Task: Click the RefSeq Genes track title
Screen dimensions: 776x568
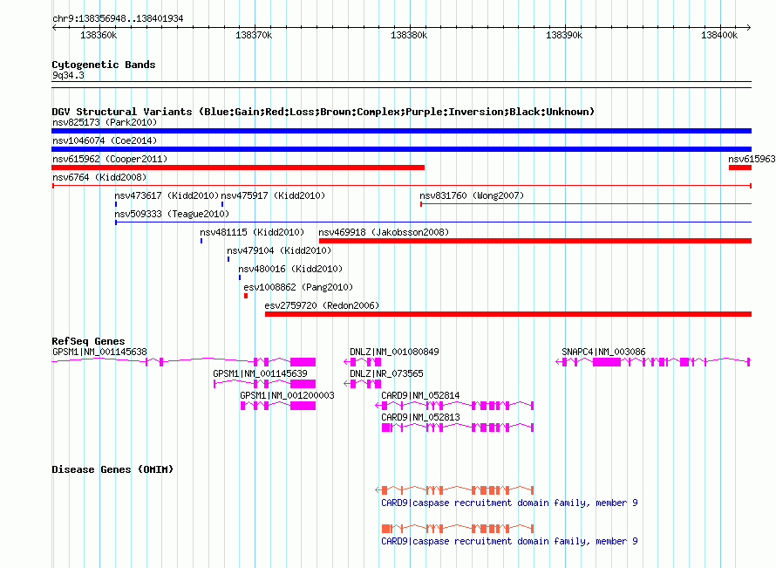Action: point(88,341)
